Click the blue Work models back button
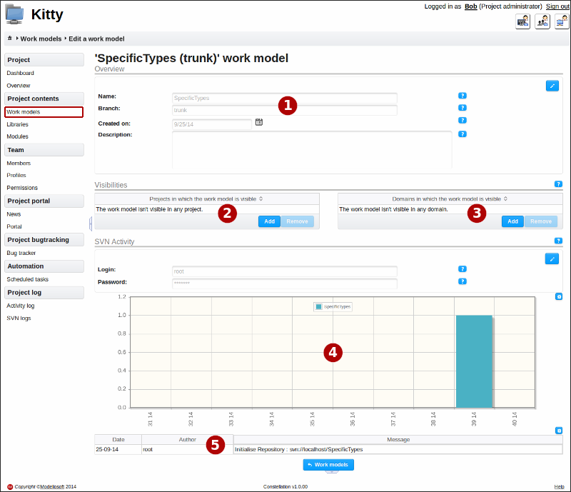 (x=328, y=465)
